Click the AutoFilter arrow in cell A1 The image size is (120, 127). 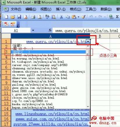coord(88,42)
